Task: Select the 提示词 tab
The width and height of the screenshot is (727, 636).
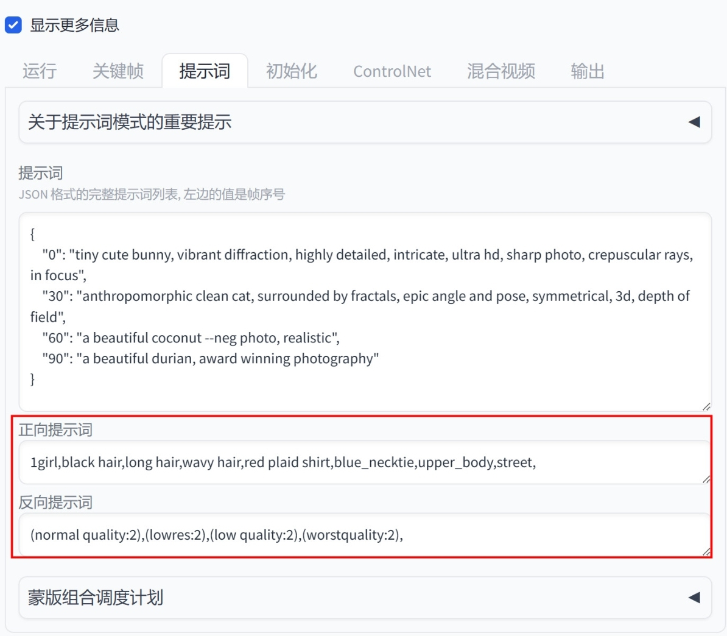Action: point(205,71)
